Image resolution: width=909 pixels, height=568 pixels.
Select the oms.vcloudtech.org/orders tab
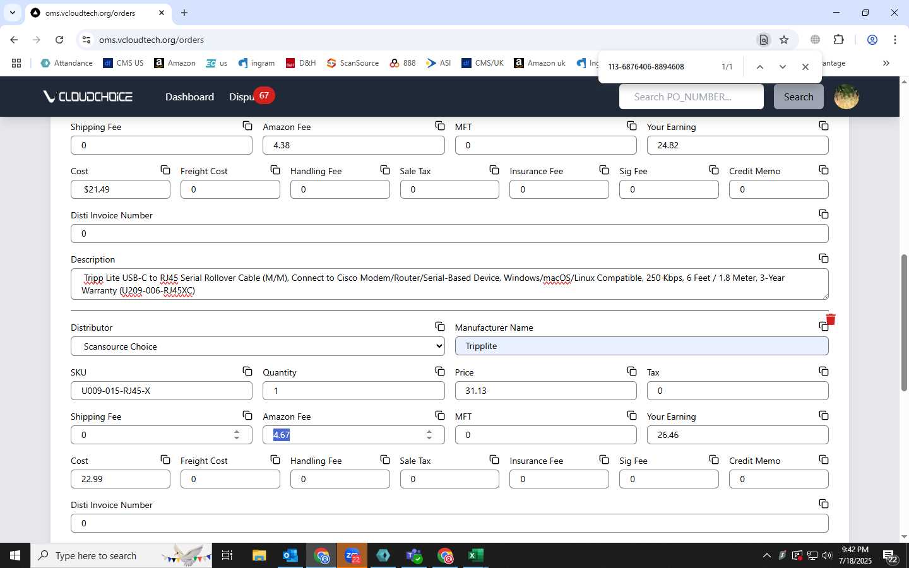click(x=98, y=13)
